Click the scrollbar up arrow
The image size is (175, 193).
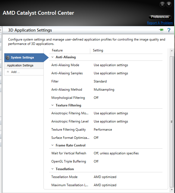pyautogui.click(x=171, y=51)
